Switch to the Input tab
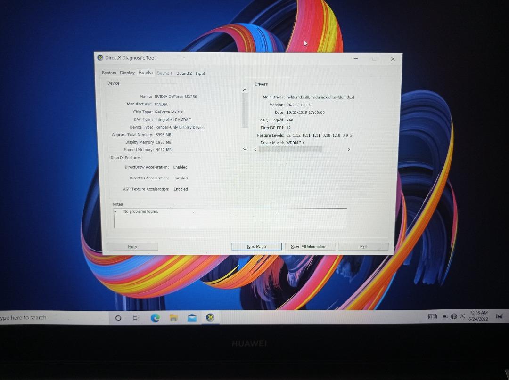Image resolution: width=509 pixels, height=380 pixels. coord(200,73)
